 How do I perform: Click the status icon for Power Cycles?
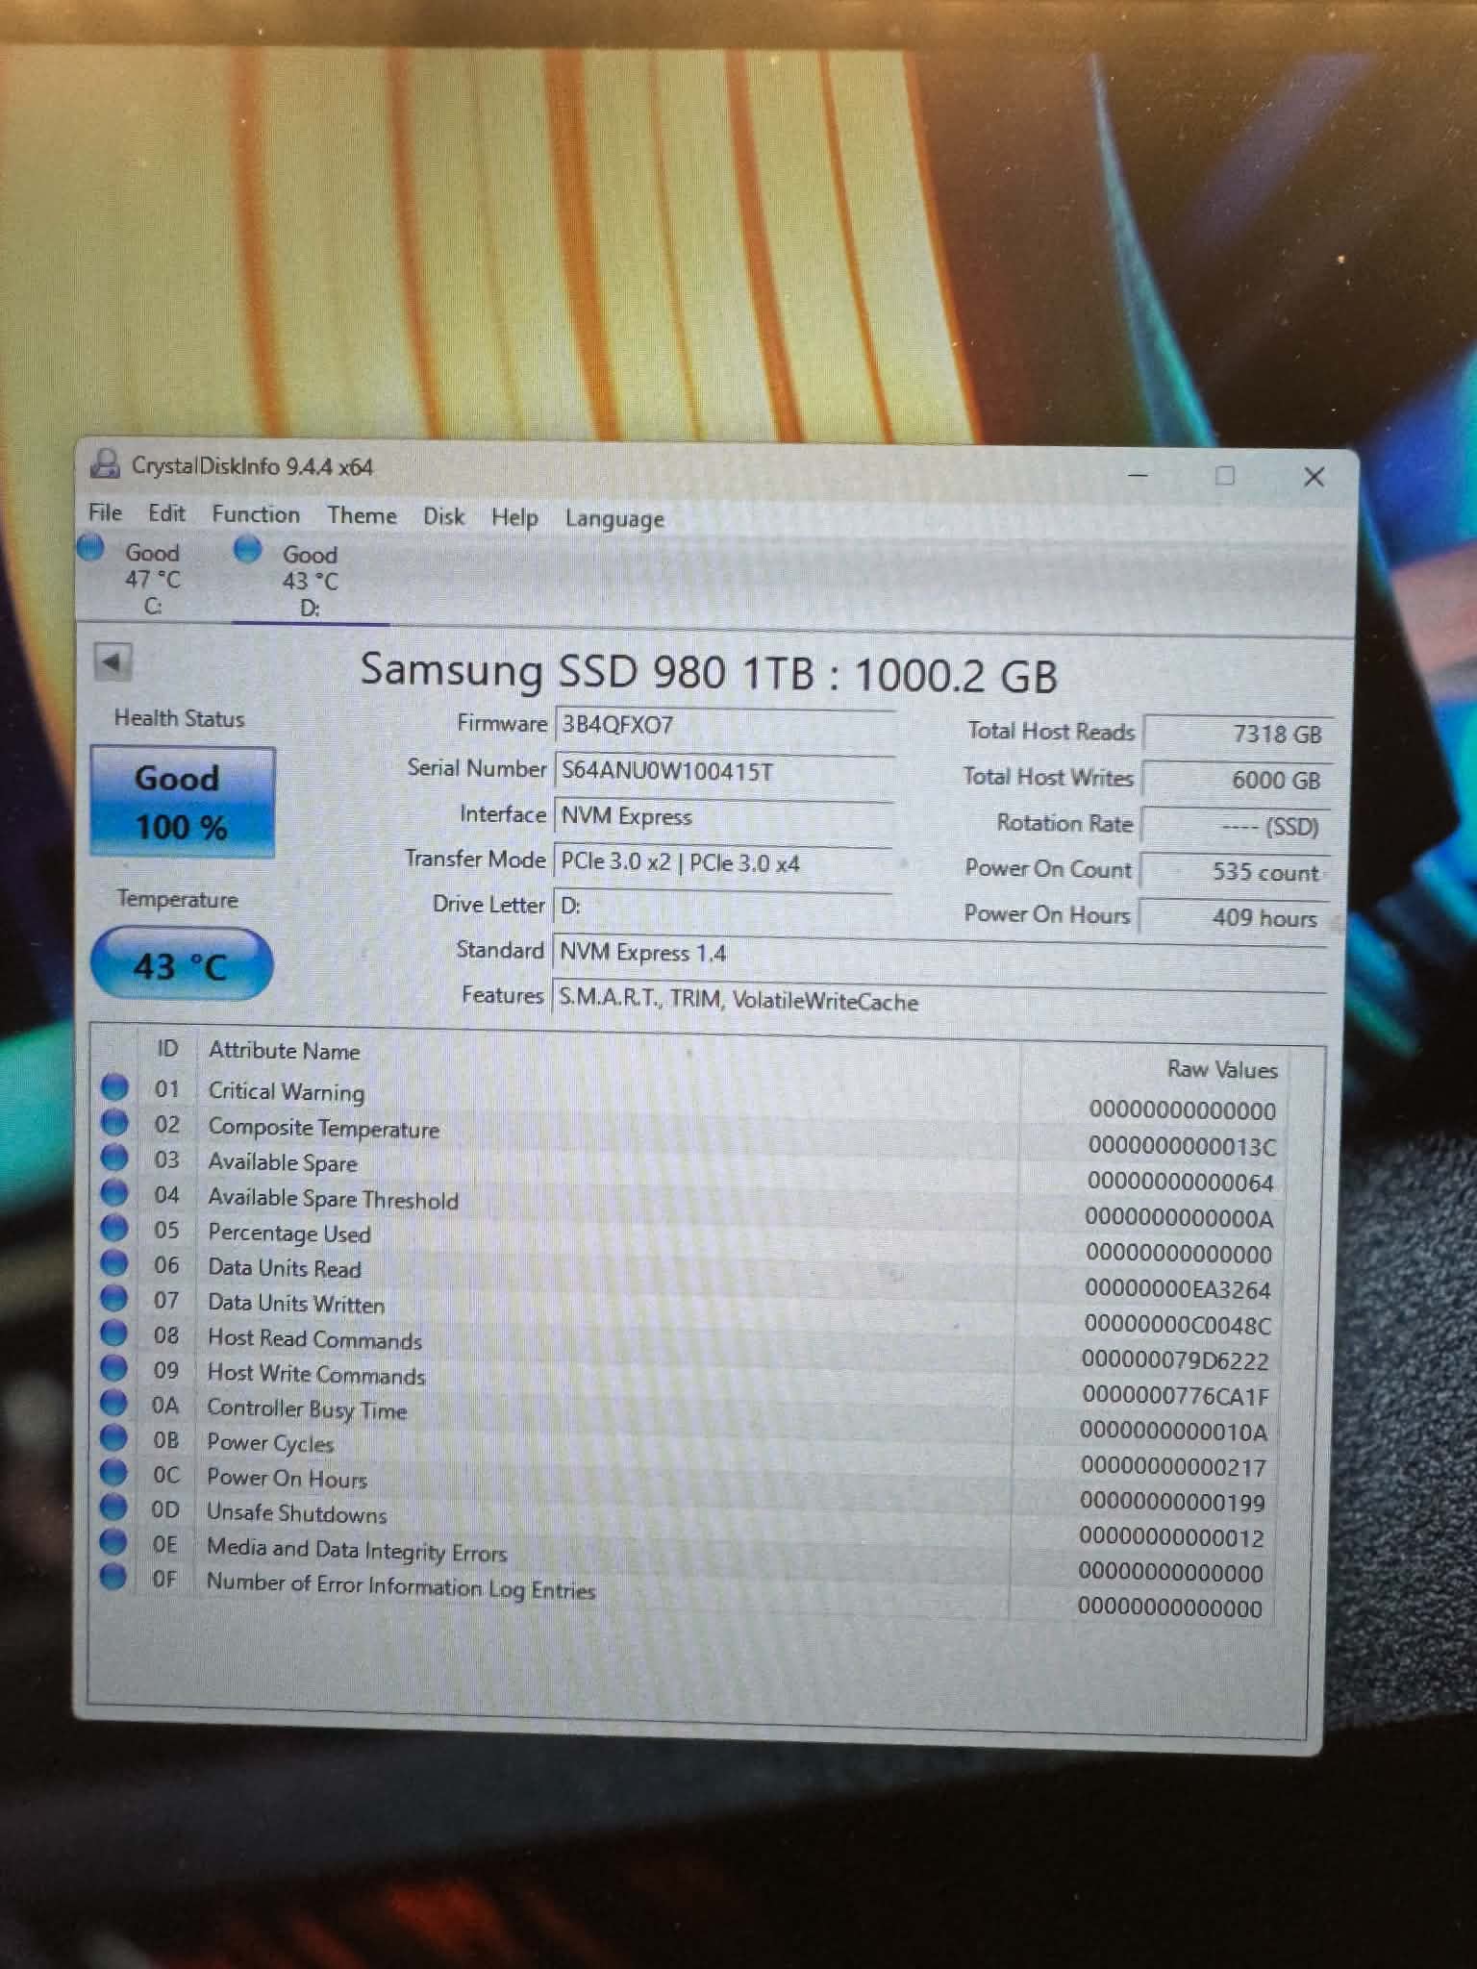(114, 1437)
